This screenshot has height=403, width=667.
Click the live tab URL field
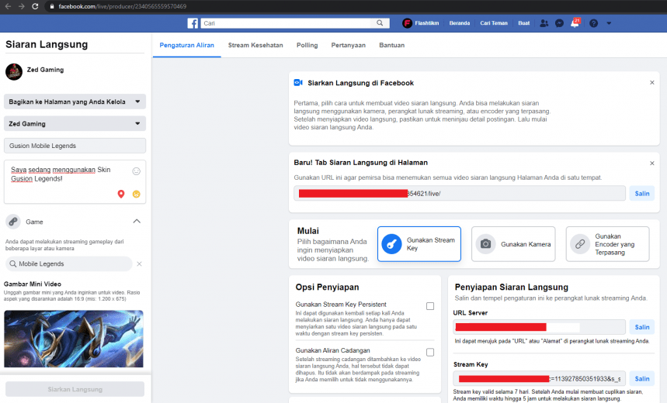460,194
